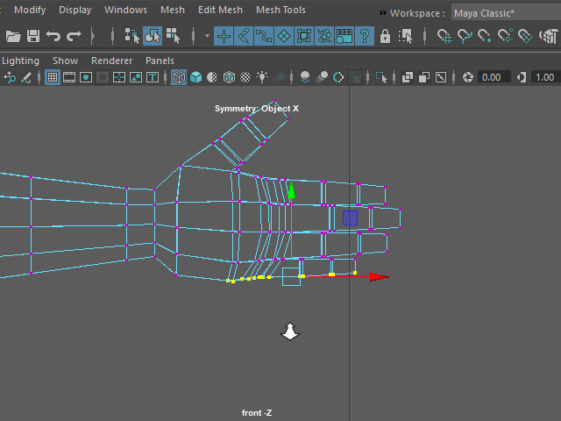This screenshot has height=421, width=561.
Task: Open the Show panel menu
Action: pyautogui.click(x=65, y=61)
